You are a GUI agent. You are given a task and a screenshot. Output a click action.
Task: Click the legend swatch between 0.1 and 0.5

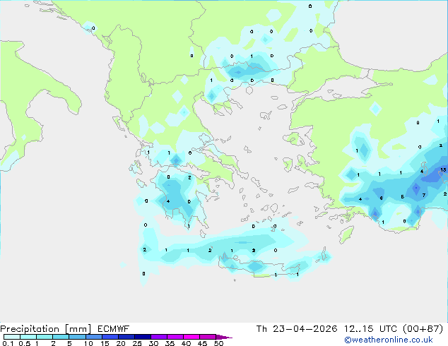[12, 337]
